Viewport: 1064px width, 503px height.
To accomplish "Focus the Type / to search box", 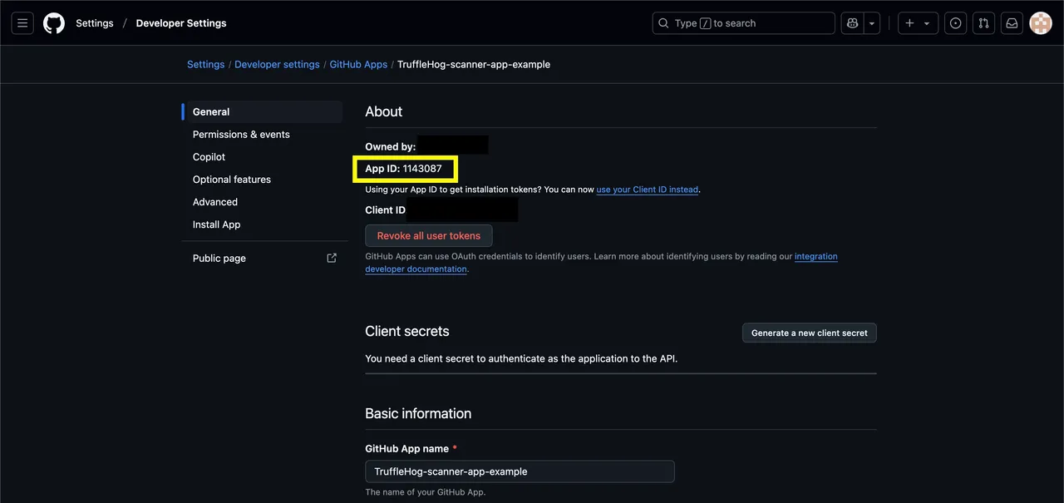I will pyautogui.click(x=743, y=23).
